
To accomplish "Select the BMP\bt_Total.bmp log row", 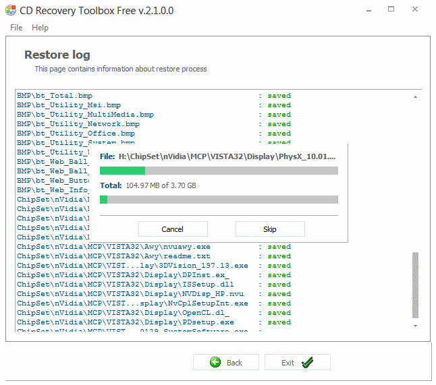I will click(x=154, y=96).
